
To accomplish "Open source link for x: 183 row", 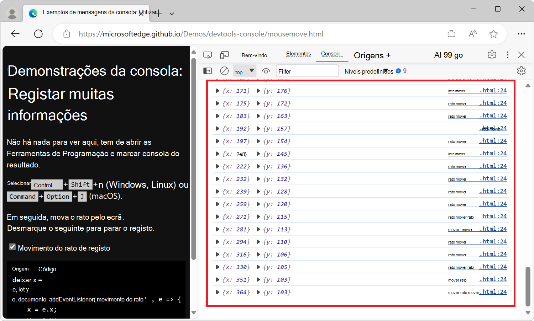I will (477, 116).
